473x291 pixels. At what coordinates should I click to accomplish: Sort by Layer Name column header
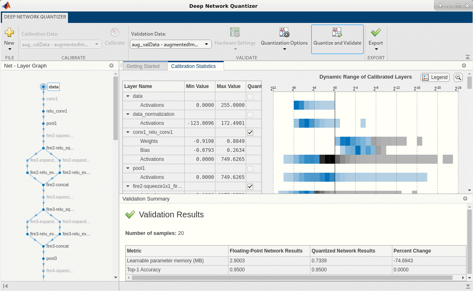click(154, 86)
